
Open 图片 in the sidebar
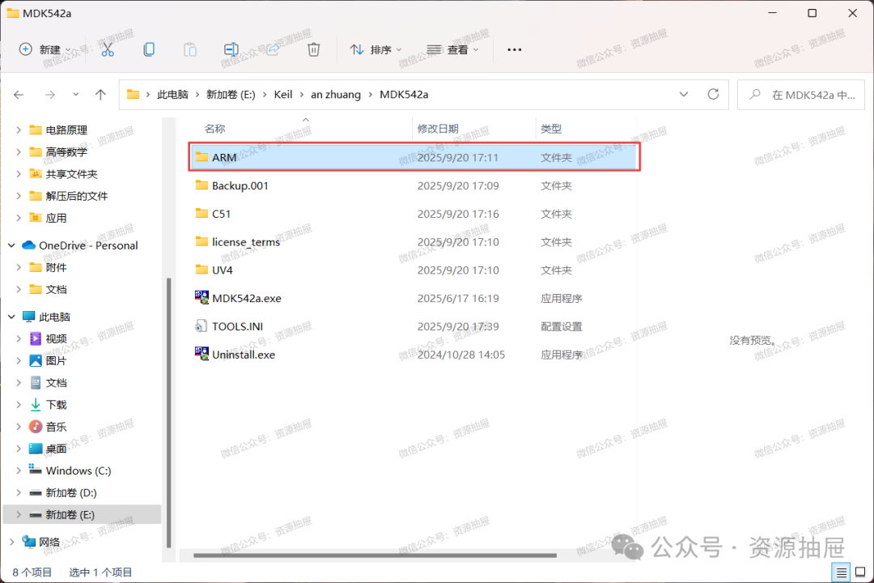point(56,360)
